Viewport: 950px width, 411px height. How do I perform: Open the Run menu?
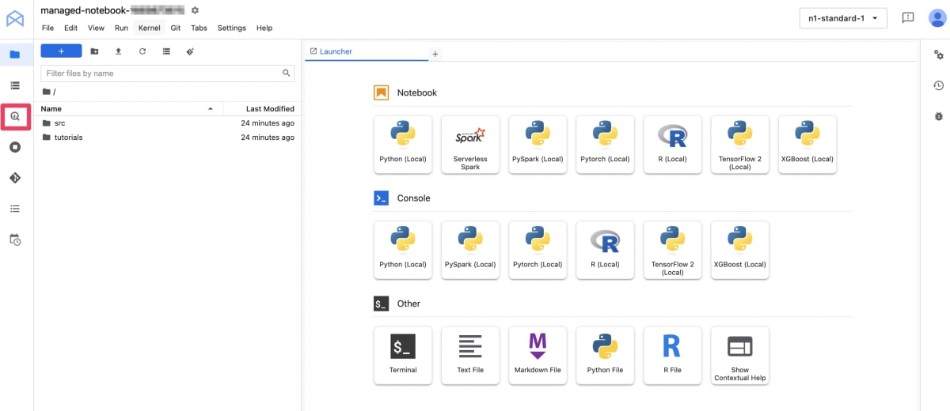click(121, 28)
